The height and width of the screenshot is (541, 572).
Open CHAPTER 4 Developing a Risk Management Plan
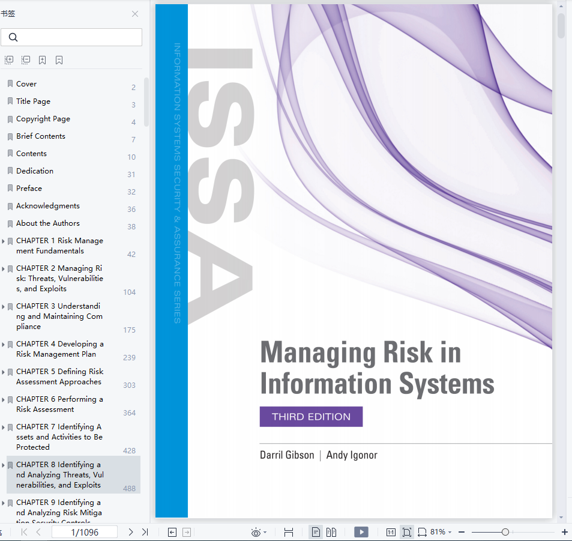tap(60, 349)
